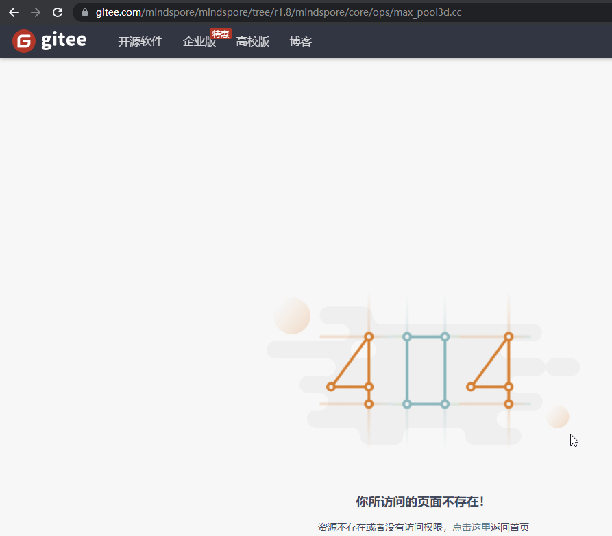The height and width of the screenshot is (536, 612).
Task: Click the gitee wordmark text
Action: [64, 40]
